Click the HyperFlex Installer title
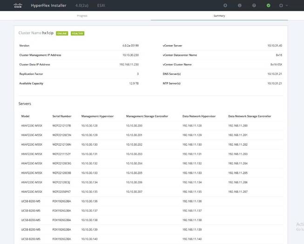 pos(48,6)
